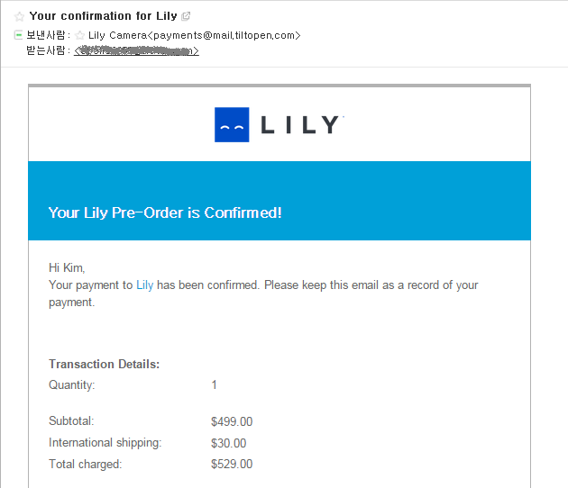
Task: Click the 보낸사람 sender label
Action: pos(47,35)
